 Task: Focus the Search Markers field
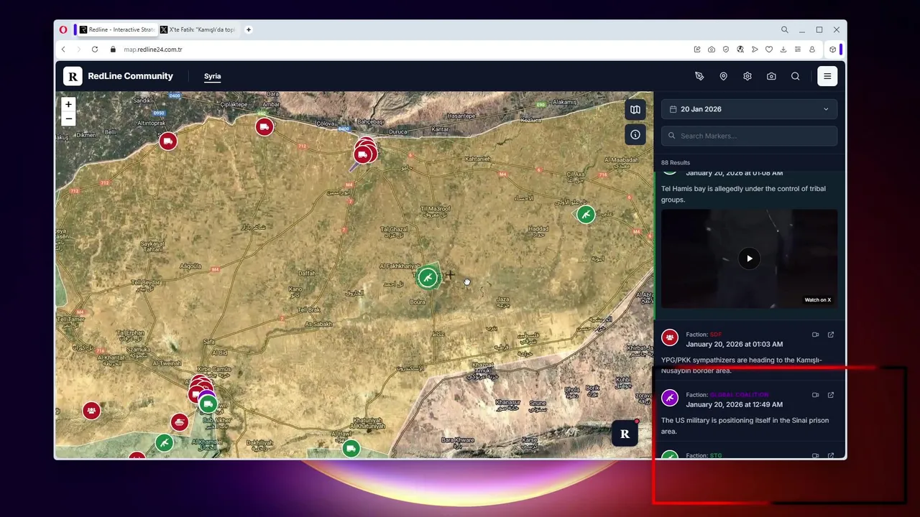pyautogui.click(x=749, y=136)
